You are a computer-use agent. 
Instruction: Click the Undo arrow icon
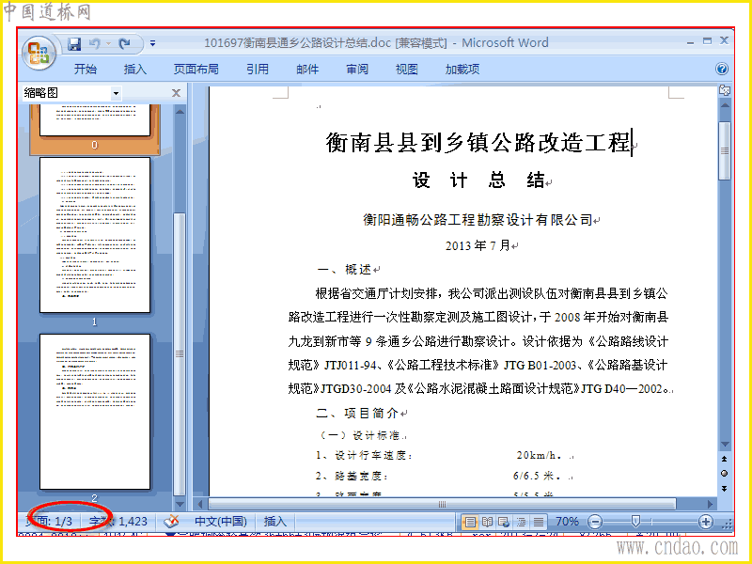[x=94, y=43]
